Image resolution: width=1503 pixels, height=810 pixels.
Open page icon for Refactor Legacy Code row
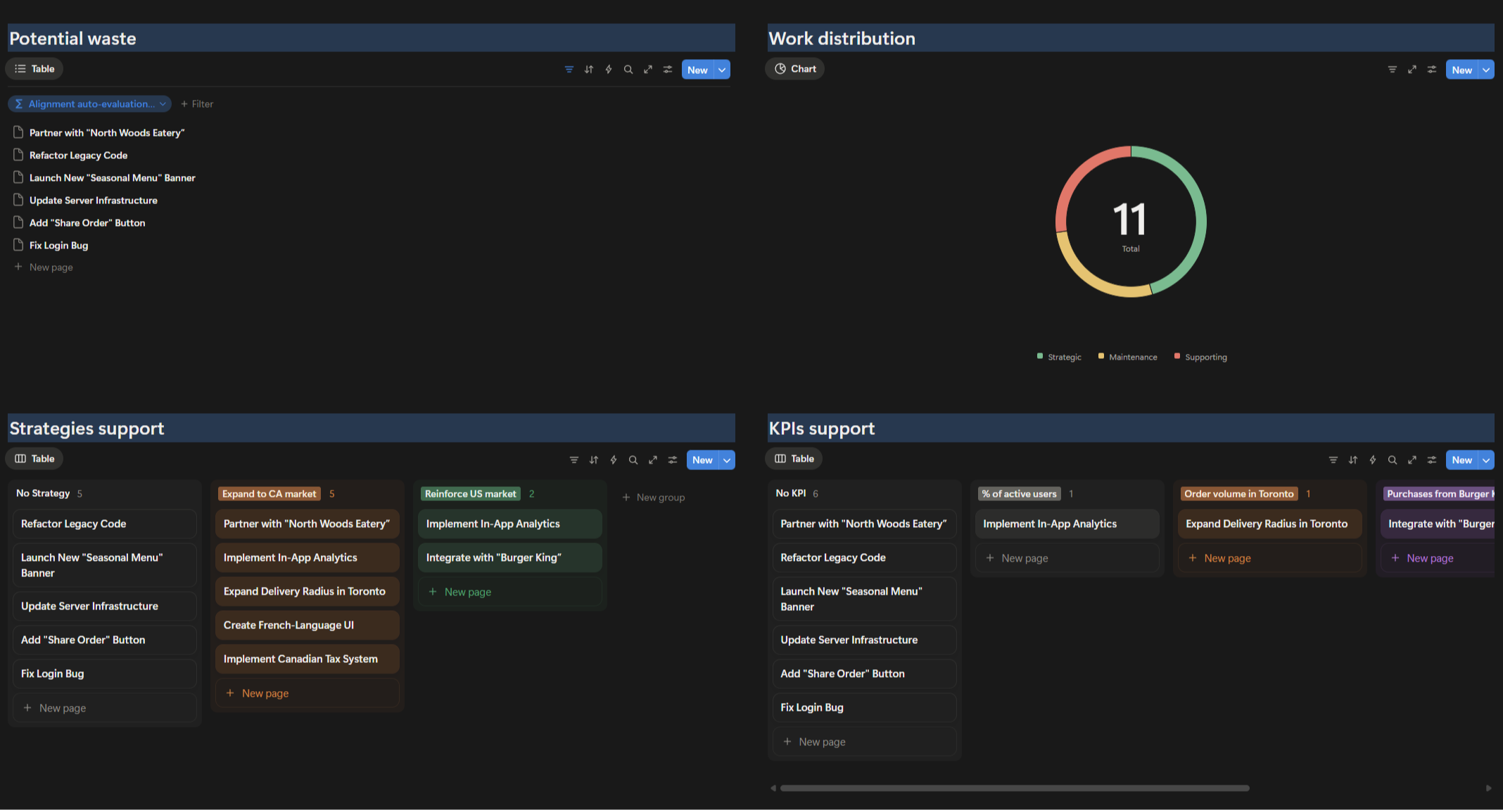tap(19, 155)
